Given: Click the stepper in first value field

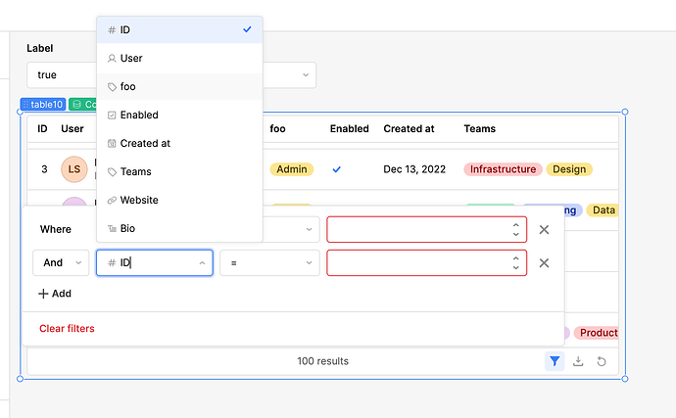Looking at the screenshot, I should click(515, 229).
